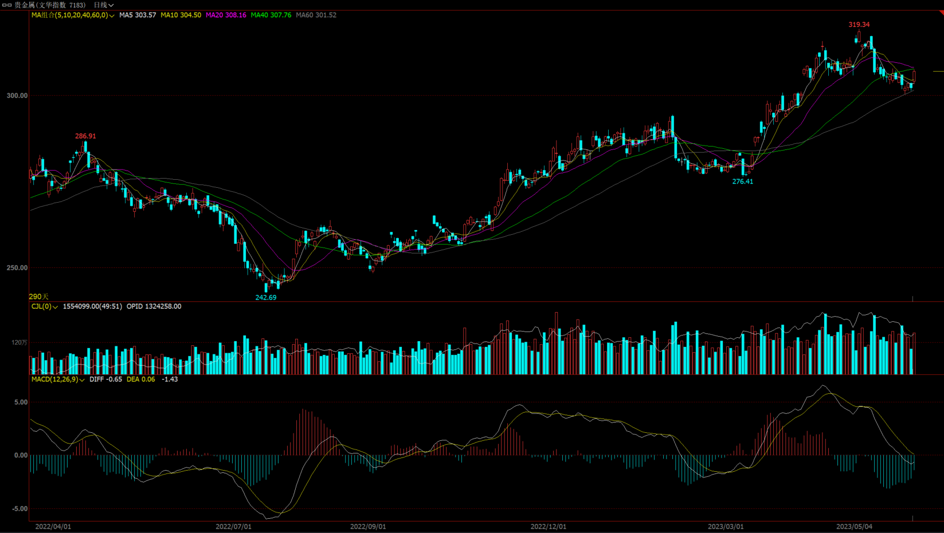944x533 pixels.
Task: Expand the MA组合(5,10,20,40,60,0) indicator dropdown
Action: (x=73, y=15)
